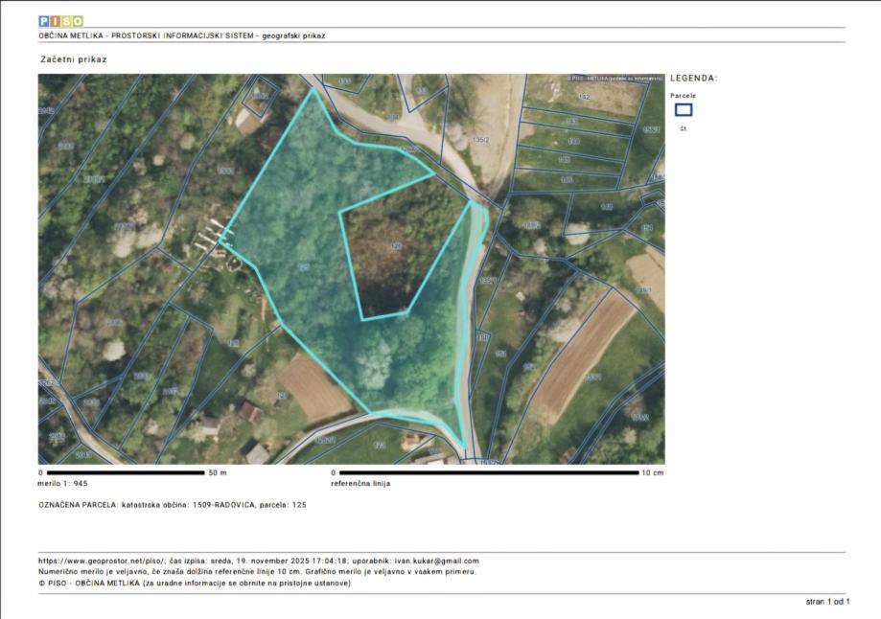881x619 pixels.
Task: Click the 'LEGENDA:' title
Action: tap(694, 79)
